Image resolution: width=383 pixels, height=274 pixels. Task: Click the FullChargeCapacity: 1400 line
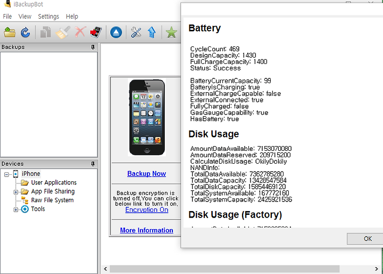pos(229,62)
